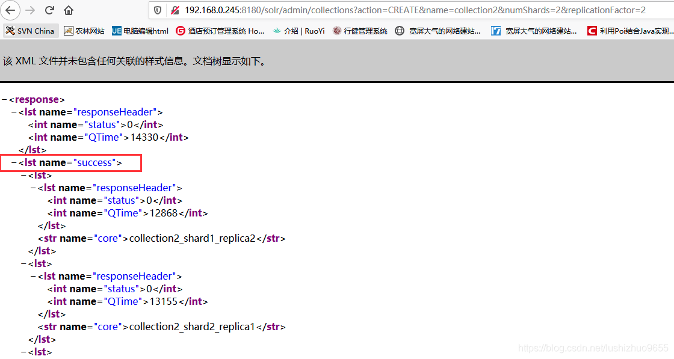Collapse the first responseHeader lst element

coord(13,112)
